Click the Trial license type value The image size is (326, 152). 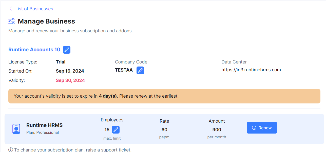click(x=61, y=62)
